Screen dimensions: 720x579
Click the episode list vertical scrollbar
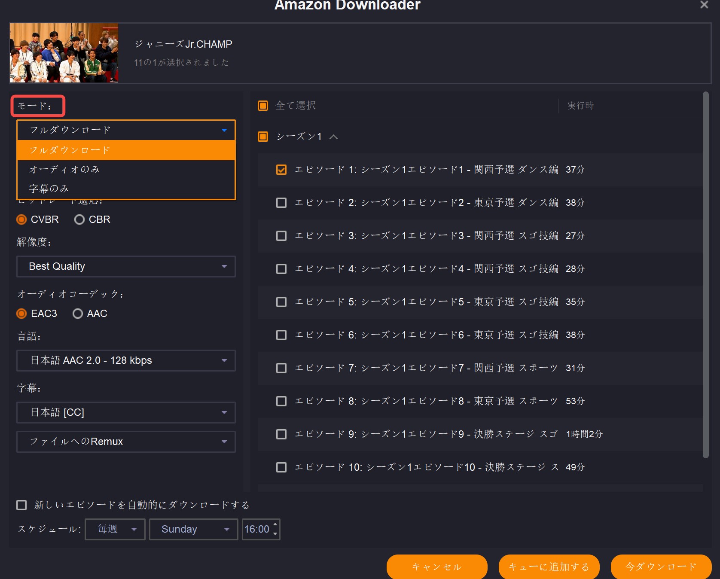pyautogui.click(x=705, y=275)
